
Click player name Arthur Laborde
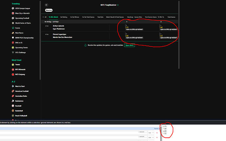pyautogui.click(x=58, y=26)
